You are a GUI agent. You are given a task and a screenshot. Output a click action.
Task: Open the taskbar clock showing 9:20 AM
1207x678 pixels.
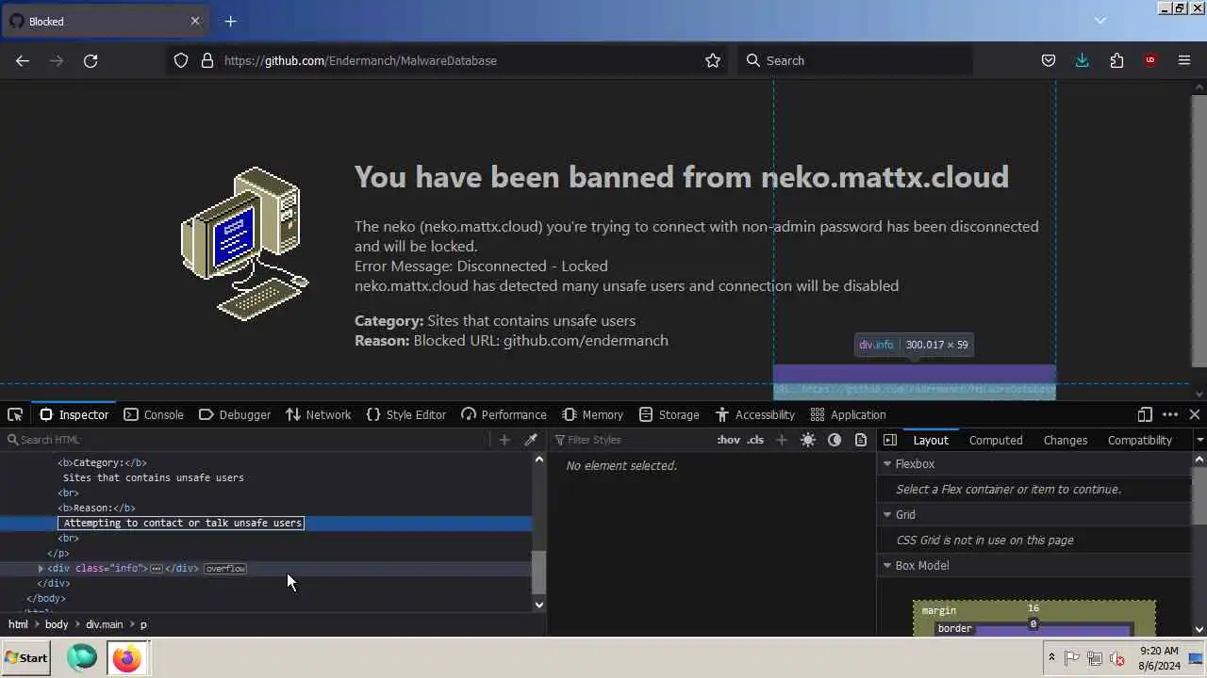[x=1159, y=658]
